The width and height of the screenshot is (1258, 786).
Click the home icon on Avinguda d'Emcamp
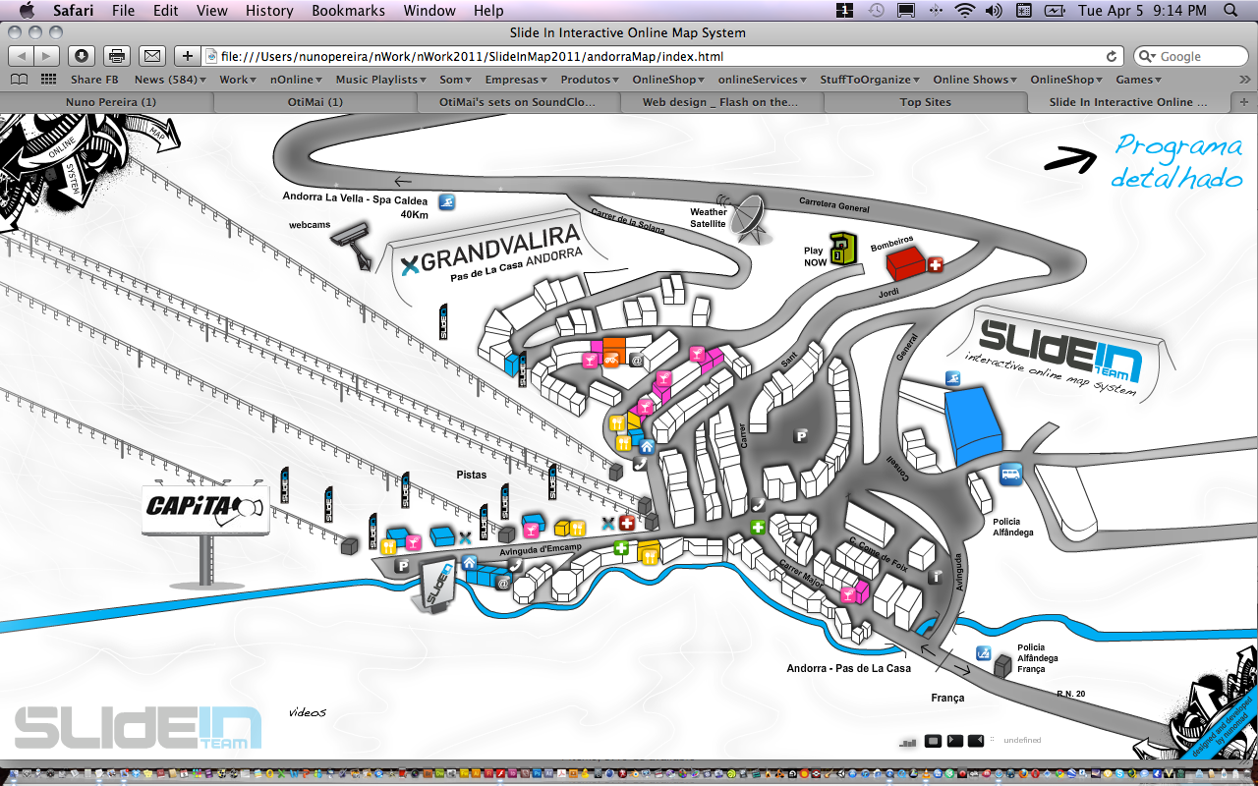(470, 563)
